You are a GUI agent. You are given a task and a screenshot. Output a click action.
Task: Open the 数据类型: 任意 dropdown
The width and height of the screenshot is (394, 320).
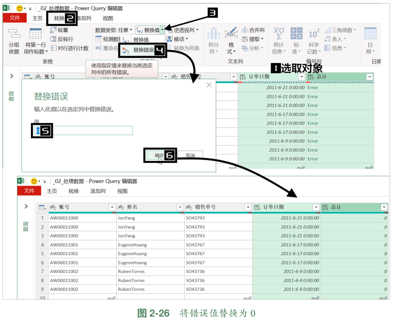(114, 30)
